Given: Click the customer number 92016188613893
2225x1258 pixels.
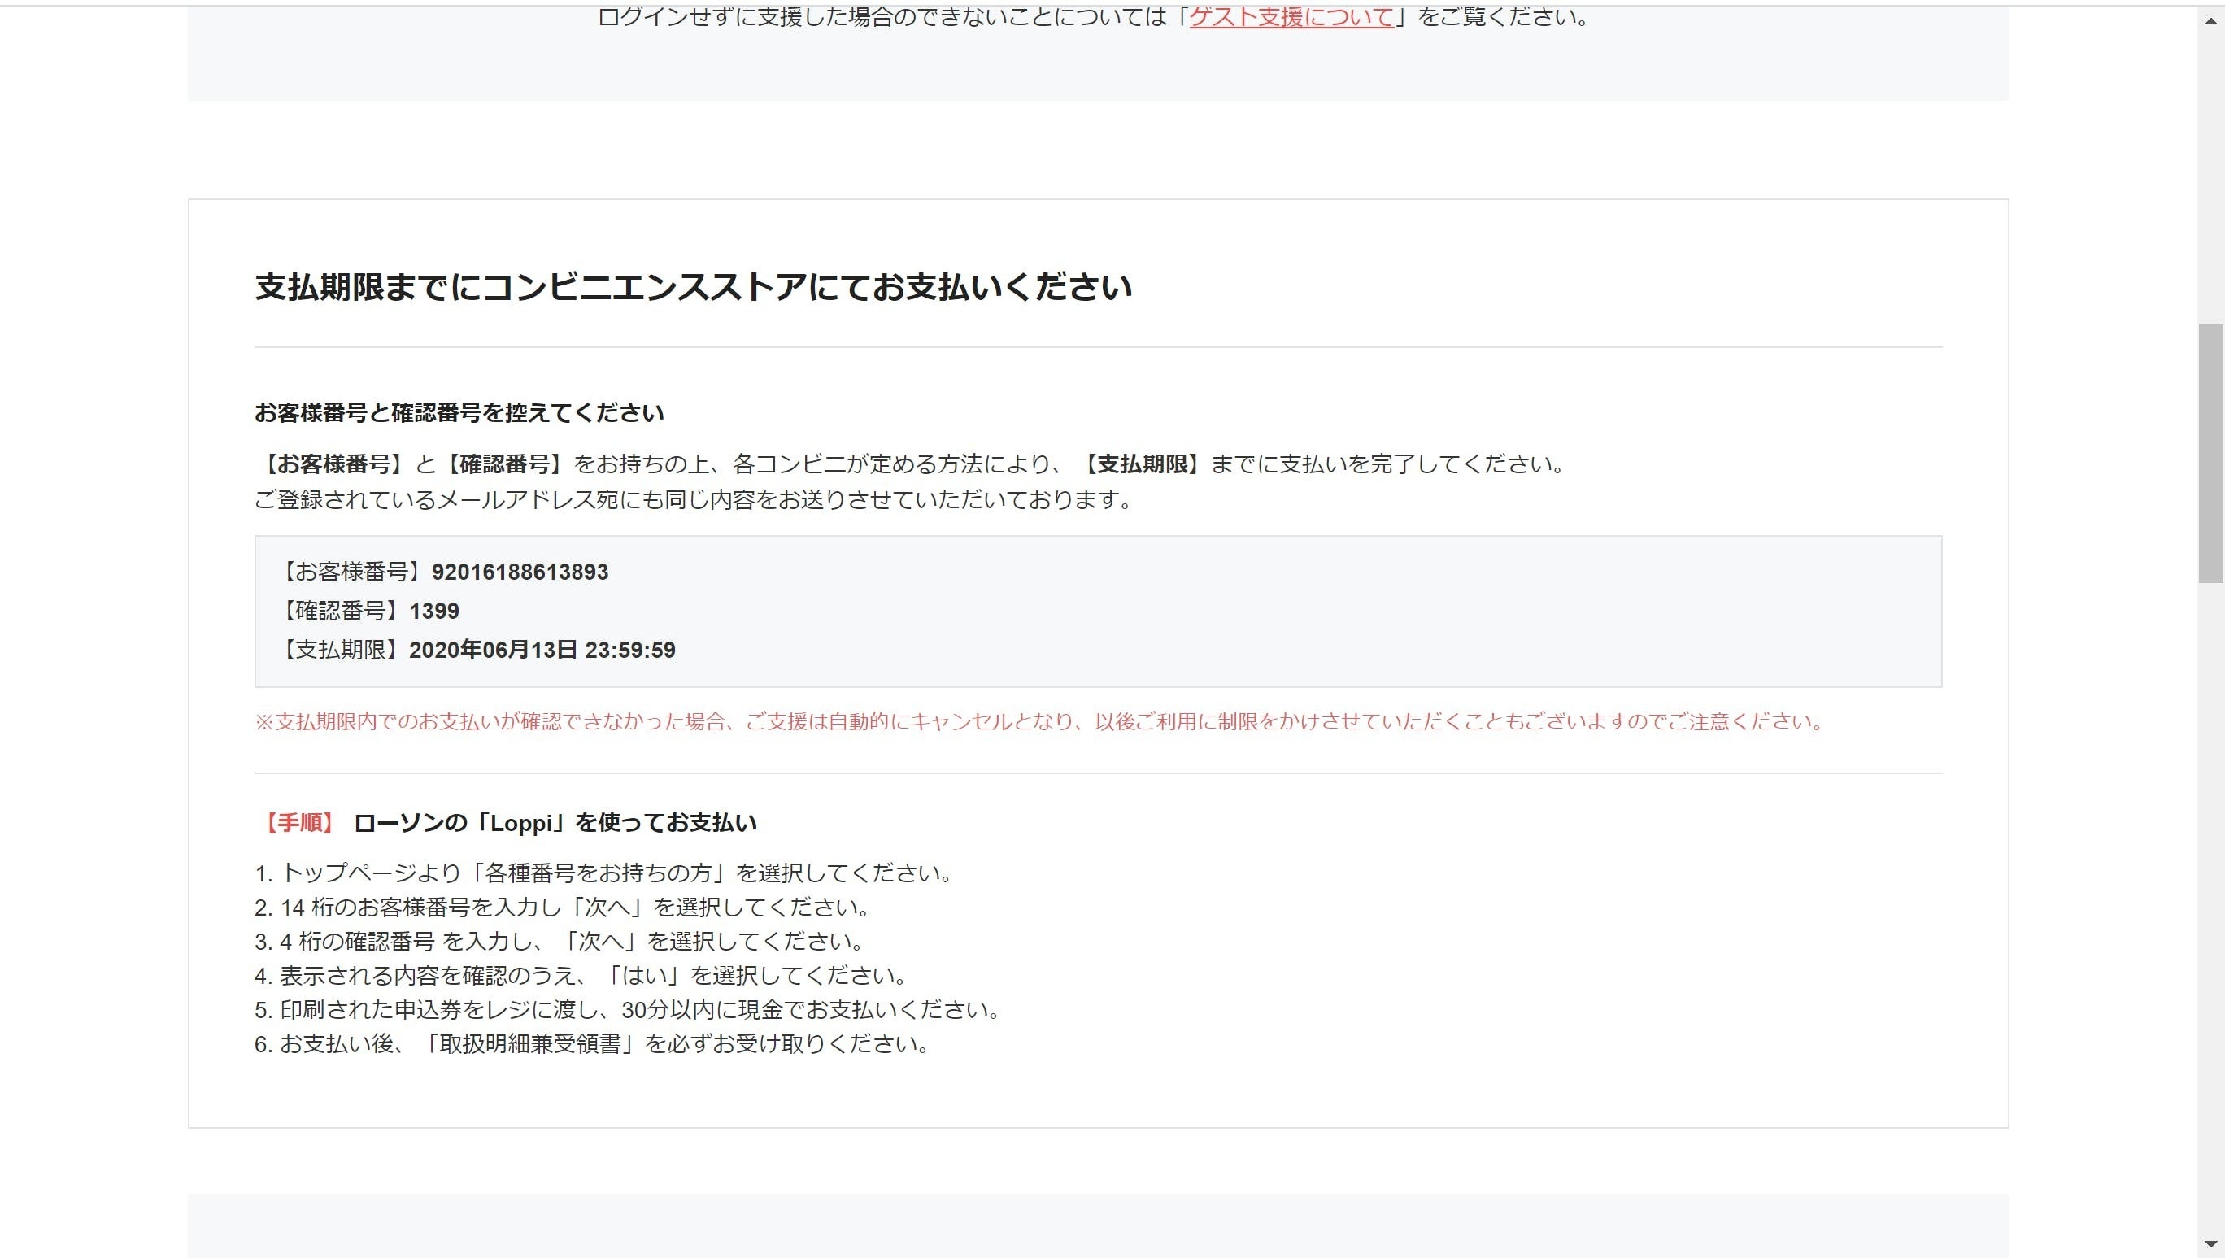Looking at the screenshot, I should click(x=520, y=572).
